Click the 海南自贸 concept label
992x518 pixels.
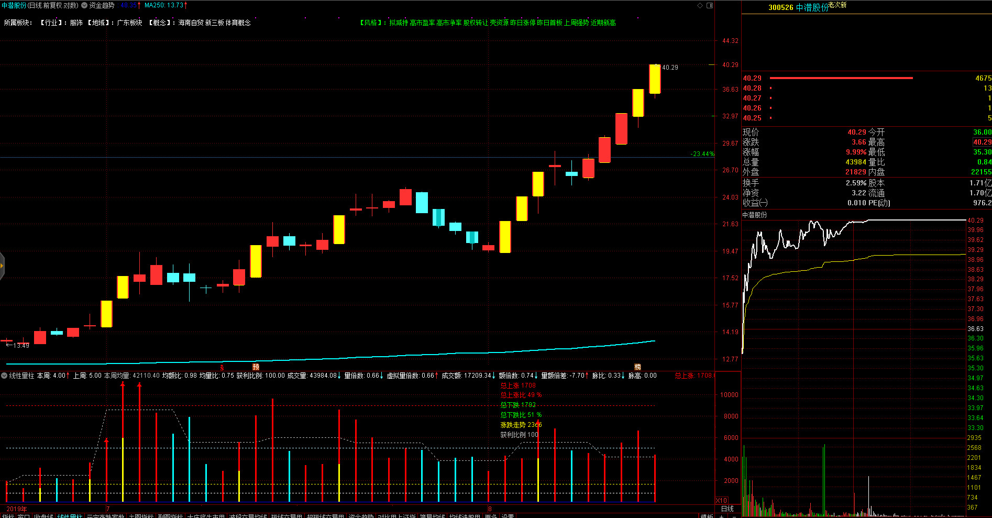click(x=191, y=23)
